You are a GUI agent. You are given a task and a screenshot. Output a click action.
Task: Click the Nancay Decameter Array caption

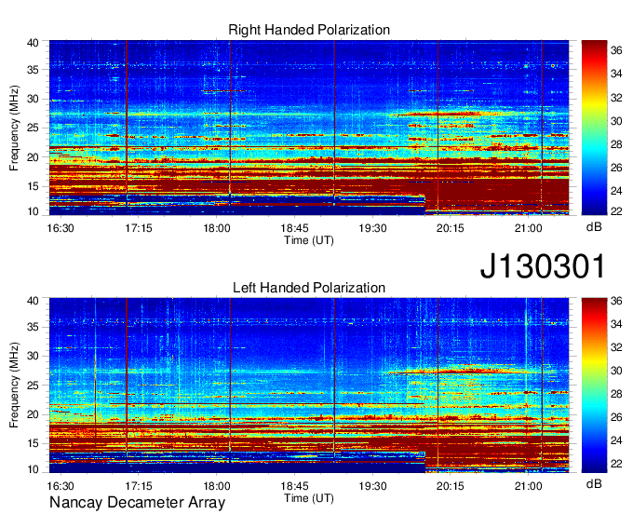pyautogui.click(x=137, y=503)
